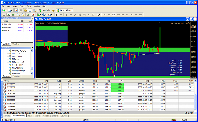Switch timeframe to D1

pyautogui.click(x=131, y=15)
